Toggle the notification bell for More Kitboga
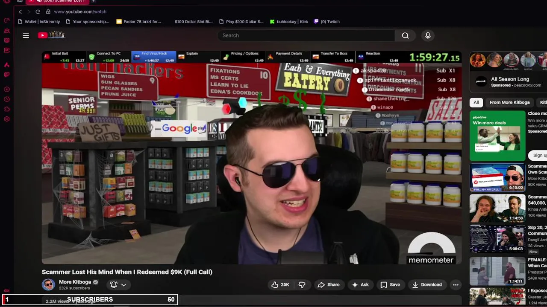The width and height of the screenshot is (547, 307). tap(114, 284)
